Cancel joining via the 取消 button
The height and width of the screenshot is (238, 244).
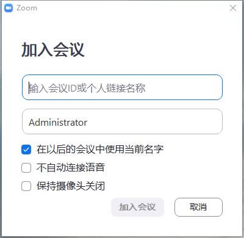pyautogui.click(x=198, y=207)
